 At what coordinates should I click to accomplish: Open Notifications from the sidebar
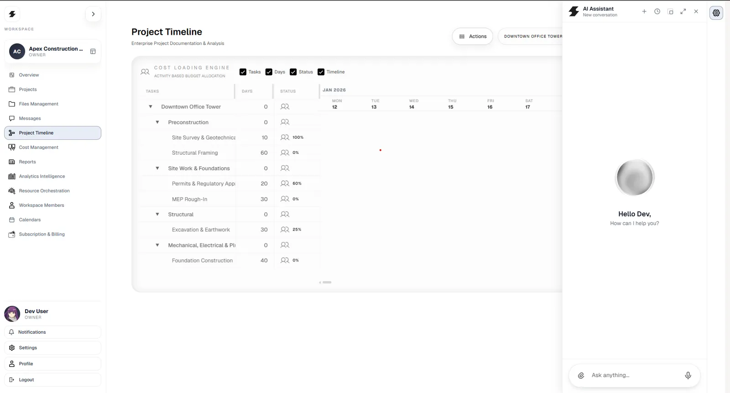[52, 332]
